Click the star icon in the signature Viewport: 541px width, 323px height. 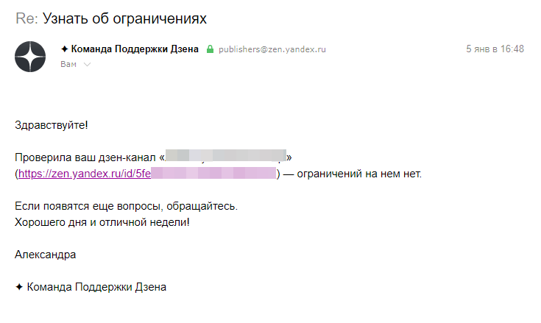click(19, 287)
